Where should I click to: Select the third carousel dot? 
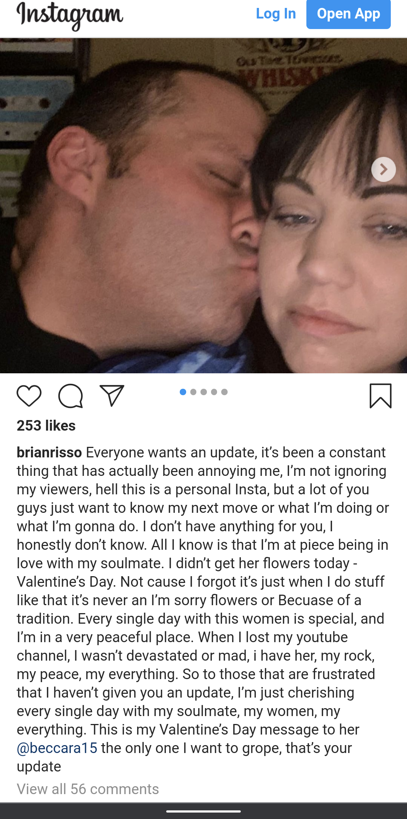pos(204,392)
